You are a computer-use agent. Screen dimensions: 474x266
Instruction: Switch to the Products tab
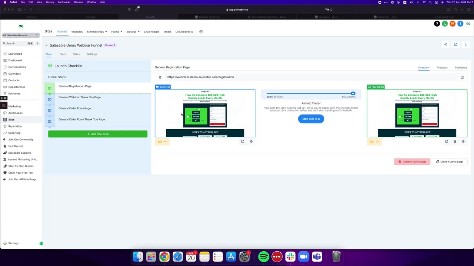point(442,68)
